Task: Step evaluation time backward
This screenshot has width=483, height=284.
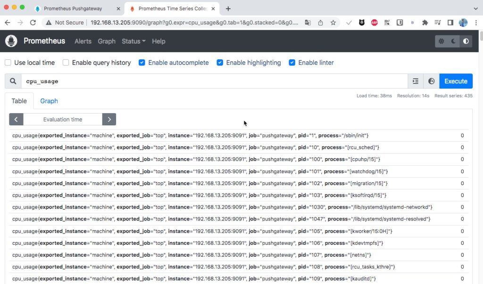Action: coord(16,119)
